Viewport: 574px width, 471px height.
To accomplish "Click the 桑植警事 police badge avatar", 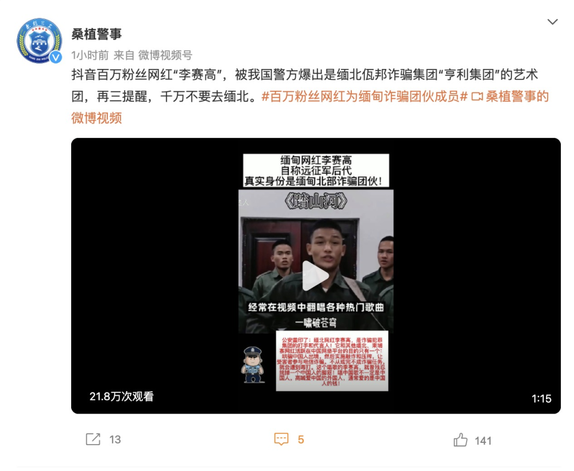I will (x=39, y=40).
